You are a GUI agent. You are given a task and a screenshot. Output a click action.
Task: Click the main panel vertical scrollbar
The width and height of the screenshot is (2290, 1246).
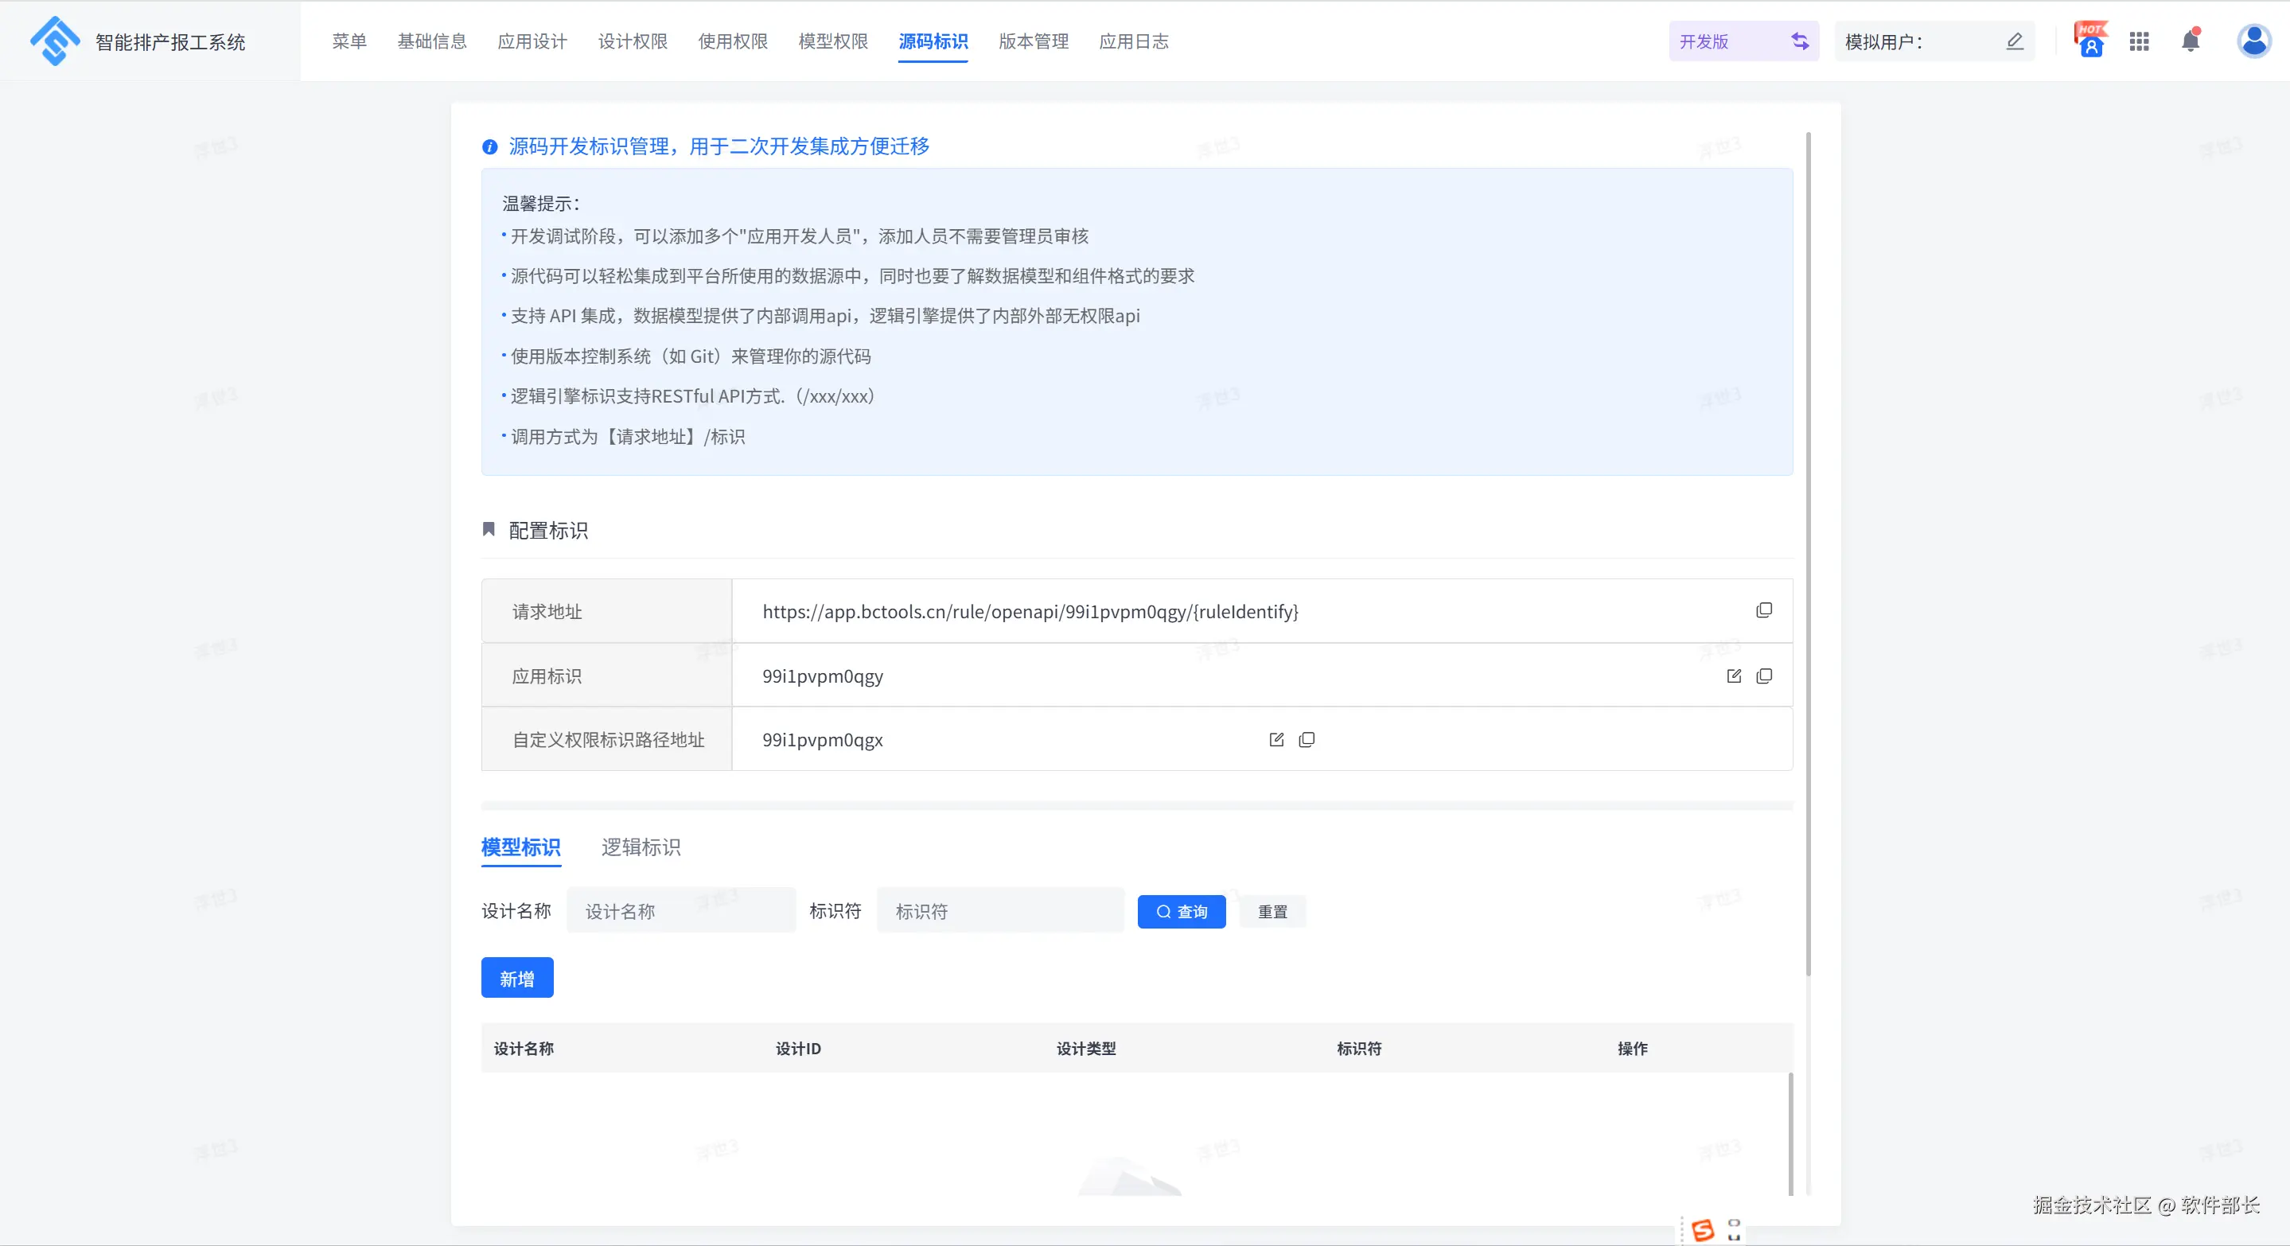pyautogui.click(x=1808, y=551)
